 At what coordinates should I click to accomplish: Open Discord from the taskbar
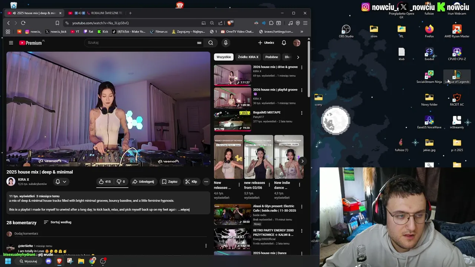pyautogui.click(x=48, y=261)
